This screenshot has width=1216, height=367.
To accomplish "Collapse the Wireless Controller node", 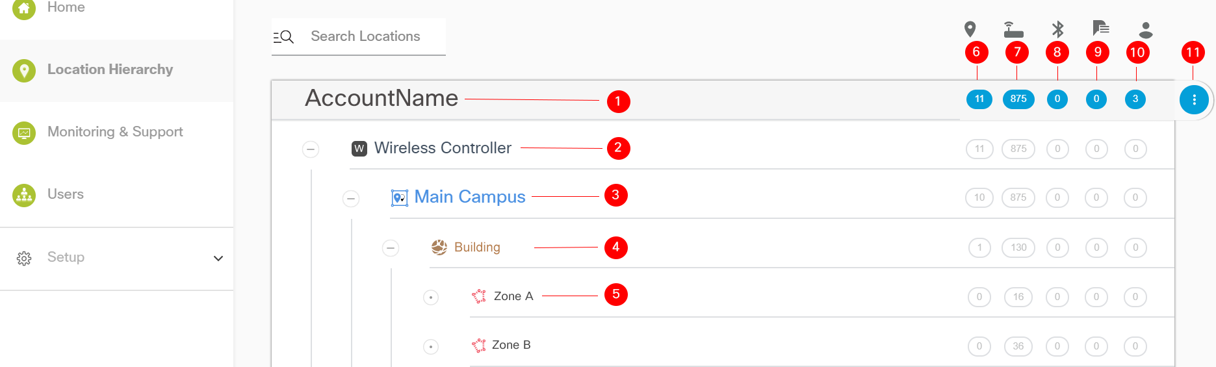I will tap(311, 149).
